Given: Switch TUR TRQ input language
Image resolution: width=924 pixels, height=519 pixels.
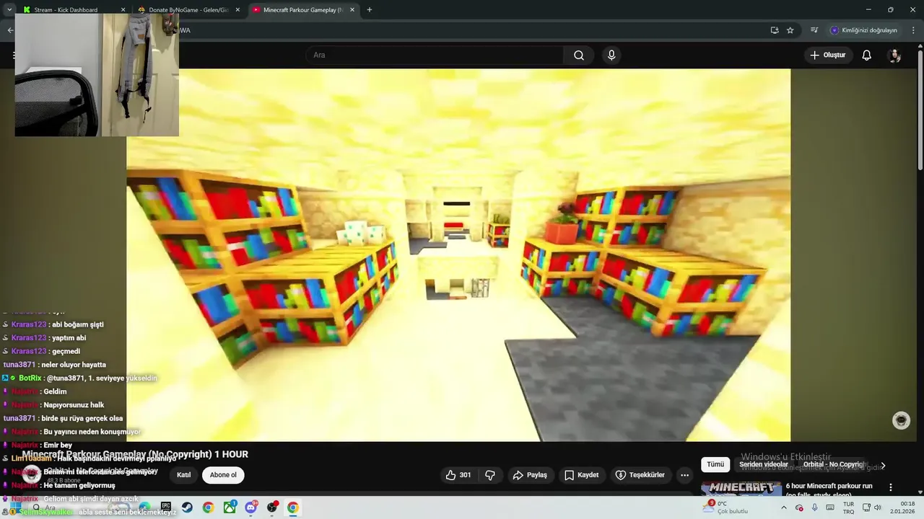Looking at the screenshot, I should tap(849, 507).
